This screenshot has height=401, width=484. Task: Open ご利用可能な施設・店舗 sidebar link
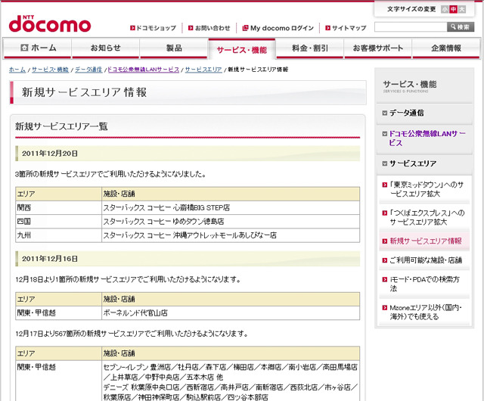[x=426, y=260]
